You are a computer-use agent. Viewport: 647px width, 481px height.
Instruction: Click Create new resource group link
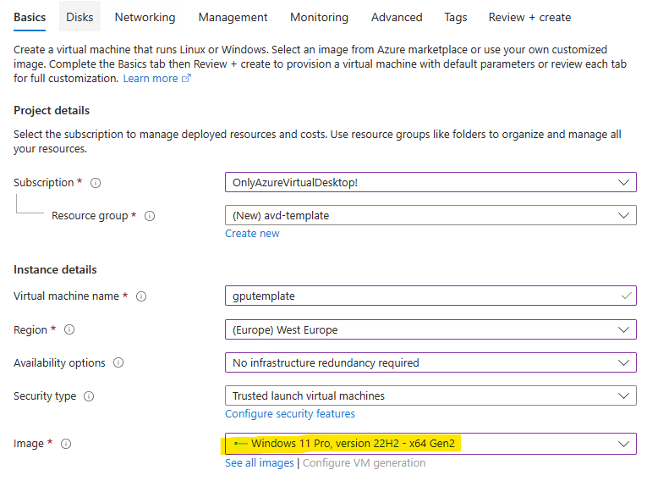point(252,234)
